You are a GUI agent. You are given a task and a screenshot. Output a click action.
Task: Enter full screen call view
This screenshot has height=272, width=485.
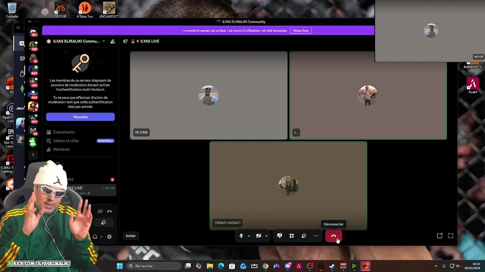(451, 236)
